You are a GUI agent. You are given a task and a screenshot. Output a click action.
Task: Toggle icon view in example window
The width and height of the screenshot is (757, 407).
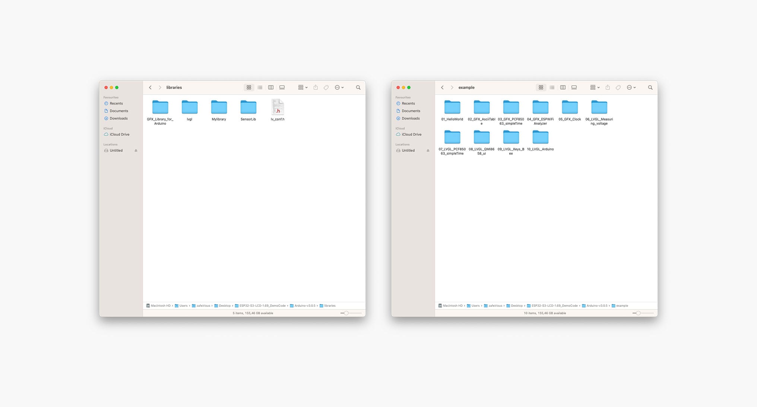[541, 88]
